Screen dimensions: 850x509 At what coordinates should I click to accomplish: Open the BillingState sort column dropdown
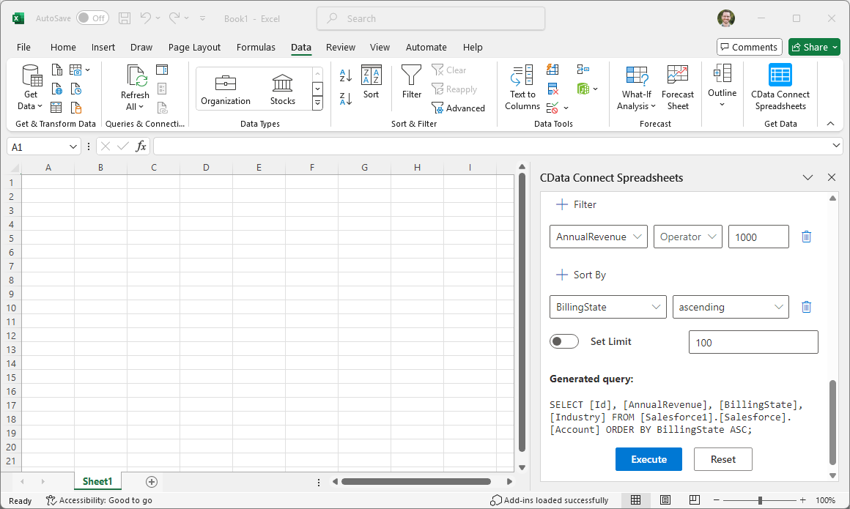(607, 307)
